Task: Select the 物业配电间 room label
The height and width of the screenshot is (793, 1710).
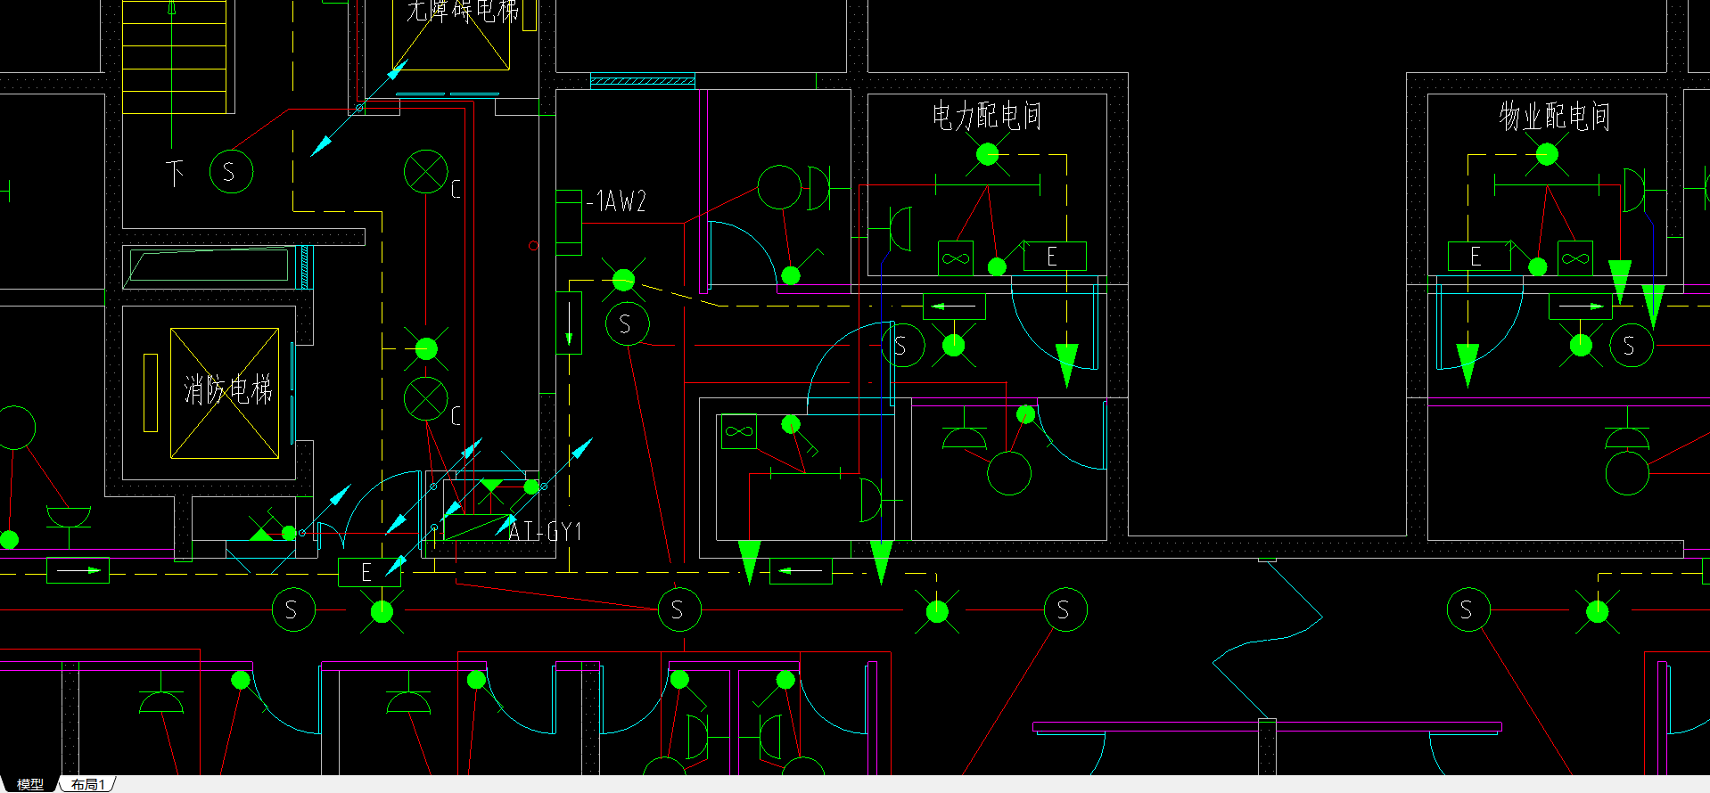Action: click(1554, 116)
